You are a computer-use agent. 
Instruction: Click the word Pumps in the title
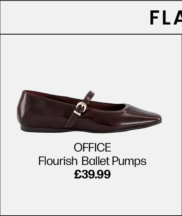coord(129,161)
